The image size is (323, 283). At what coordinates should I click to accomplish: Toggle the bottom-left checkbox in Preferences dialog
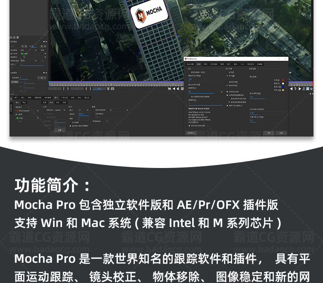[189, 126]
